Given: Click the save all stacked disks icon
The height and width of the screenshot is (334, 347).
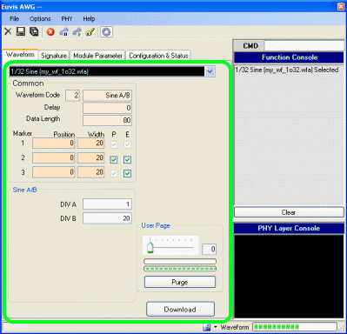Looking at the screenshot, I should [x=34, y=31].
